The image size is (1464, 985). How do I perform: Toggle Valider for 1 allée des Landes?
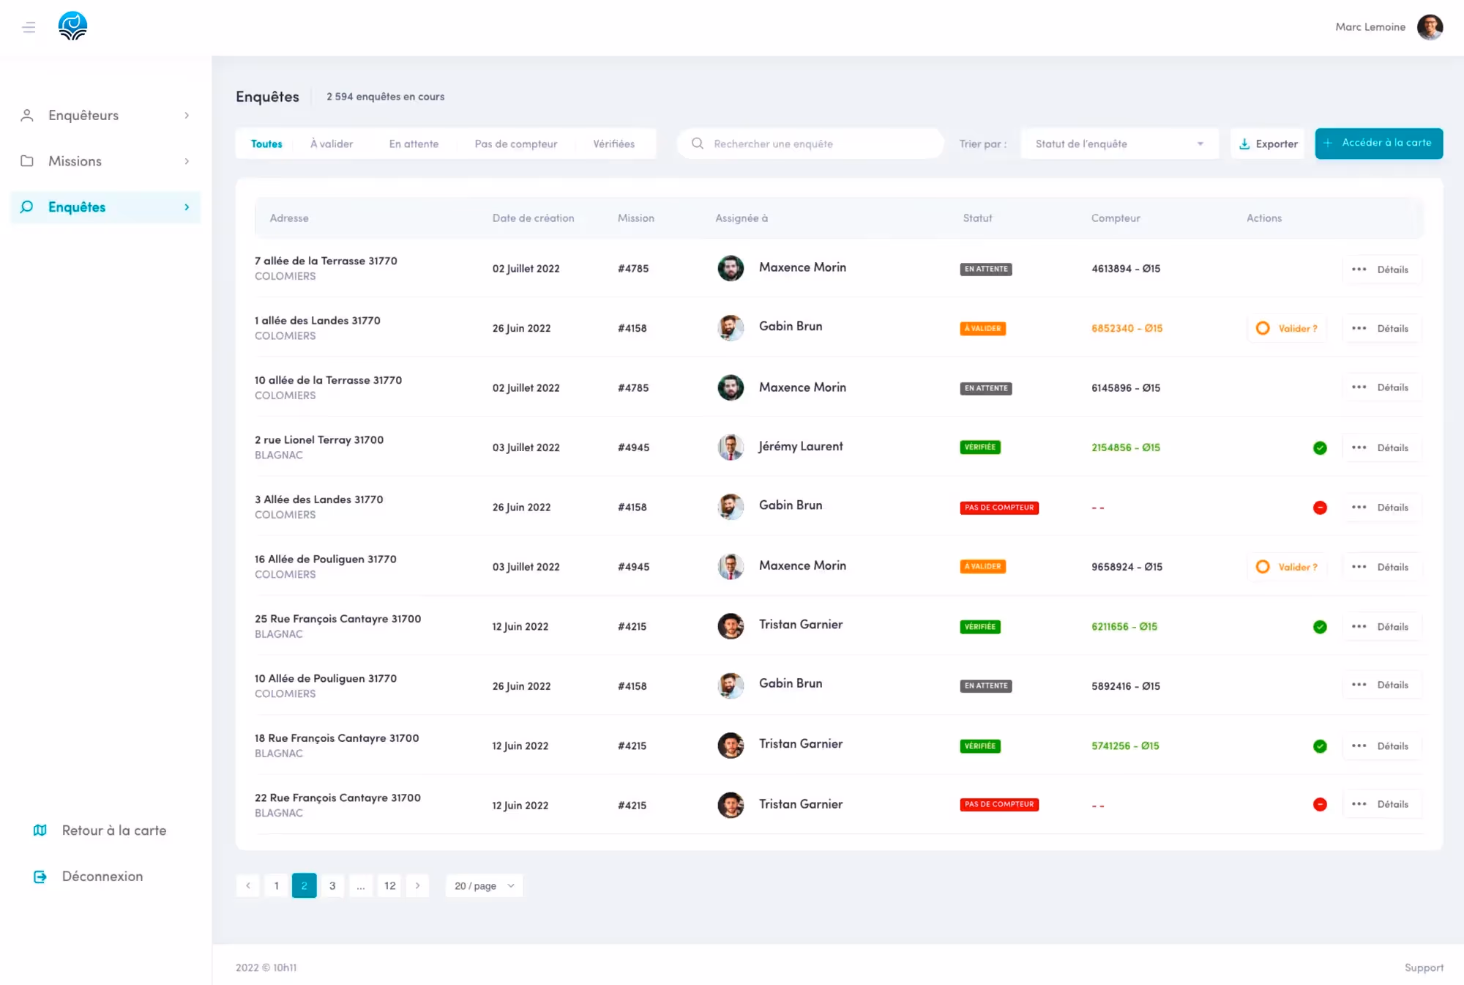click(1263, 328)
